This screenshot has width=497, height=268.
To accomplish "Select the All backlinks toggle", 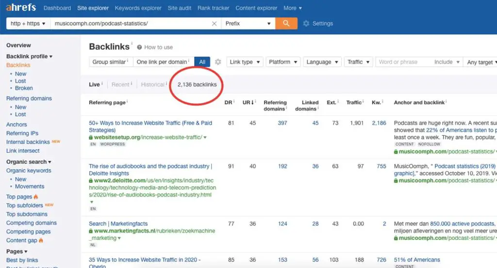I will pos(202,62).
